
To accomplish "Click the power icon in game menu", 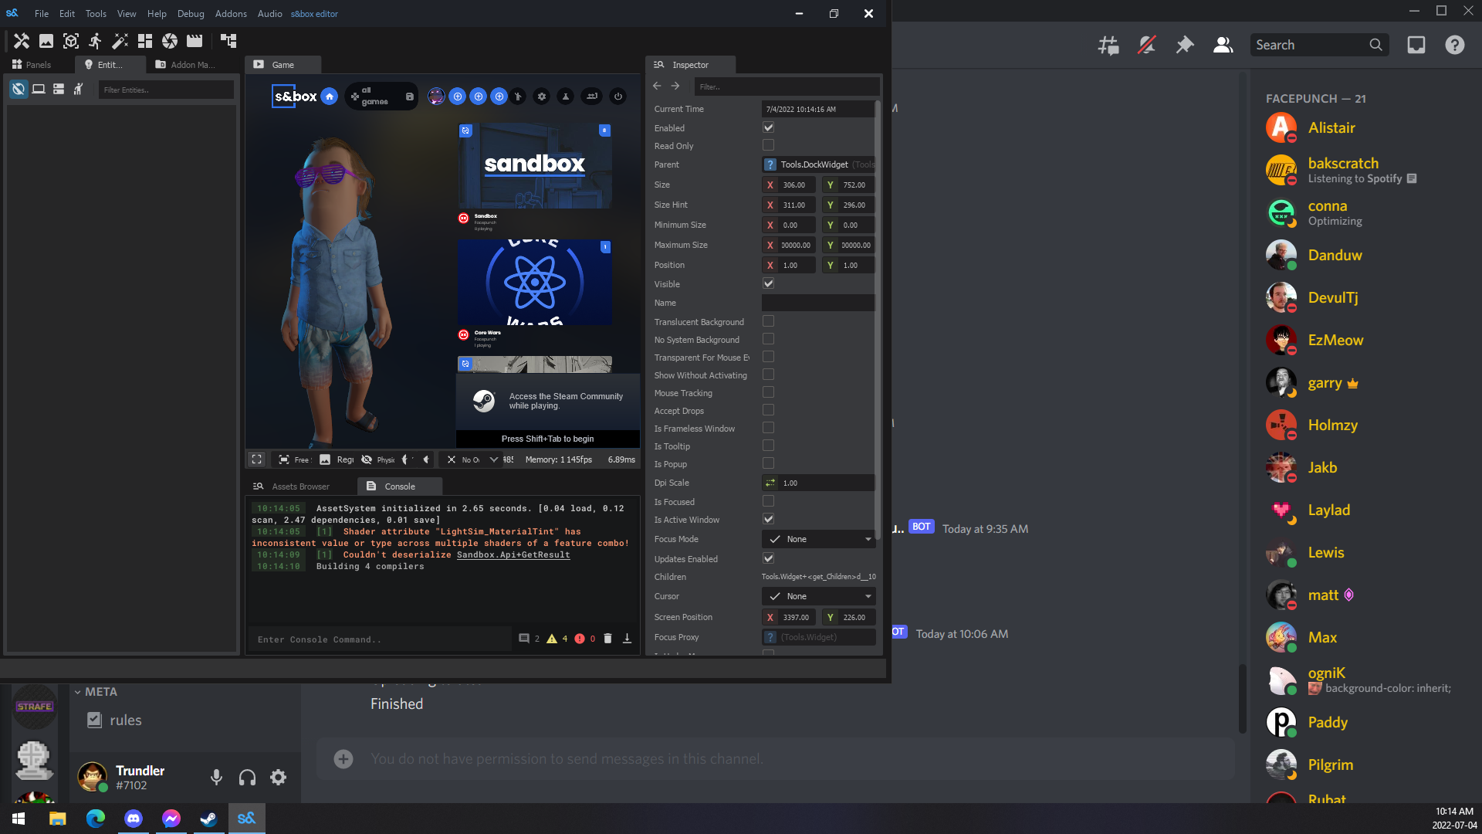I will (617, 97).
